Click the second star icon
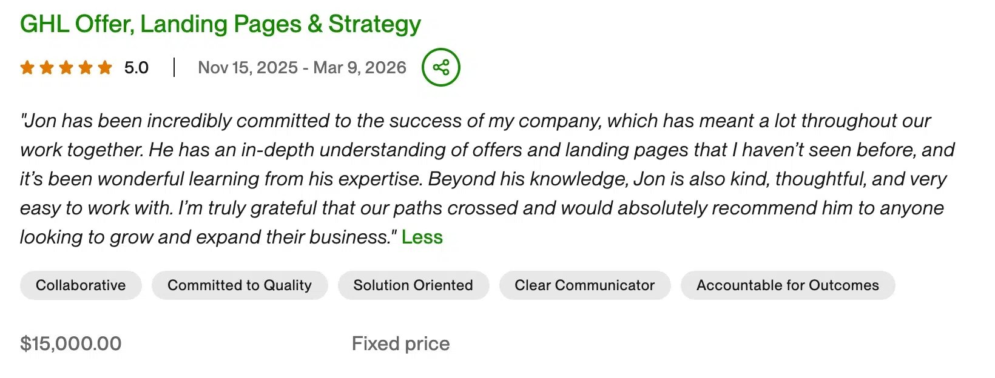This screenshot has height=378, width=995. (47, 68)
